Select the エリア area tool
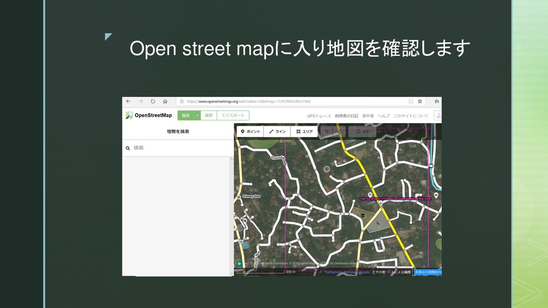Image resolution: width=548 pixels, height=308 pixels. pyautogui.click(x=304, y=132)
